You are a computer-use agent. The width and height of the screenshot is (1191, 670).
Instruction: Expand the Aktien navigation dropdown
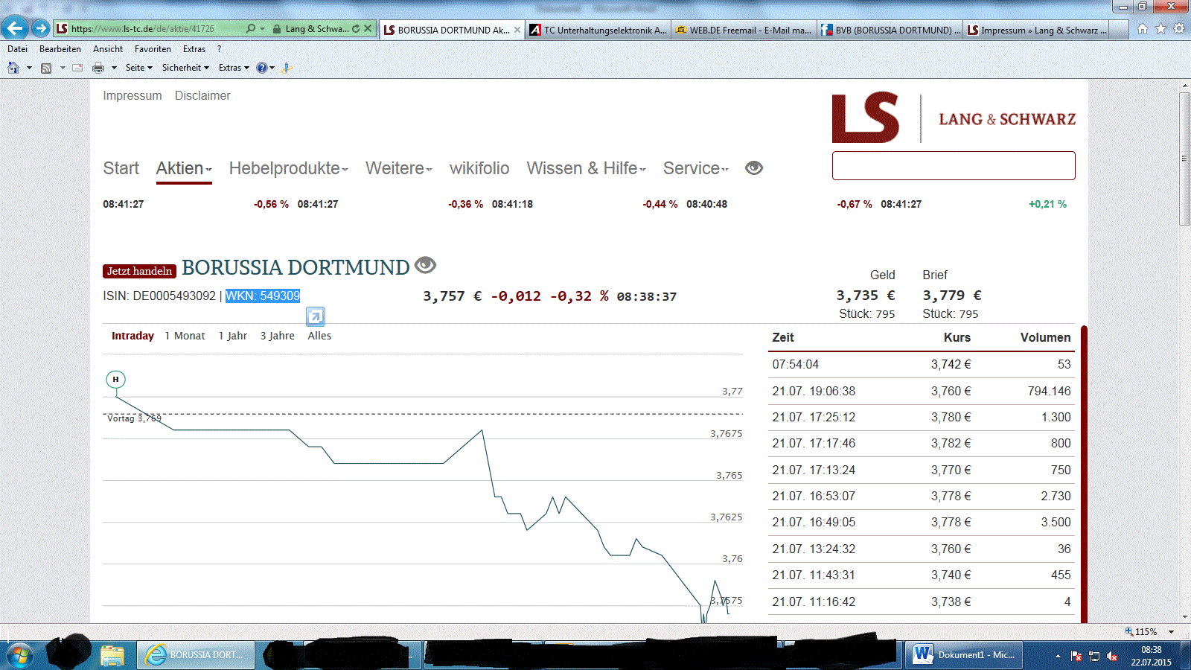tap(184, 168)
